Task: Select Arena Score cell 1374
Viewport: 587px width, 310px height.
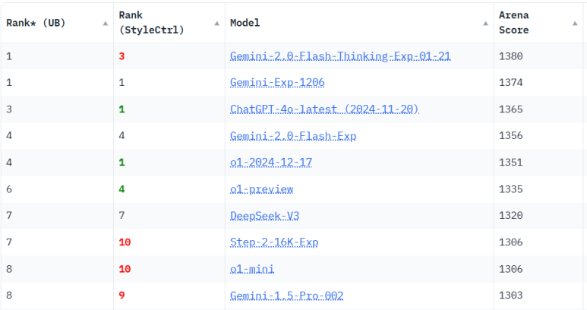Action: [x=510, y=82]
